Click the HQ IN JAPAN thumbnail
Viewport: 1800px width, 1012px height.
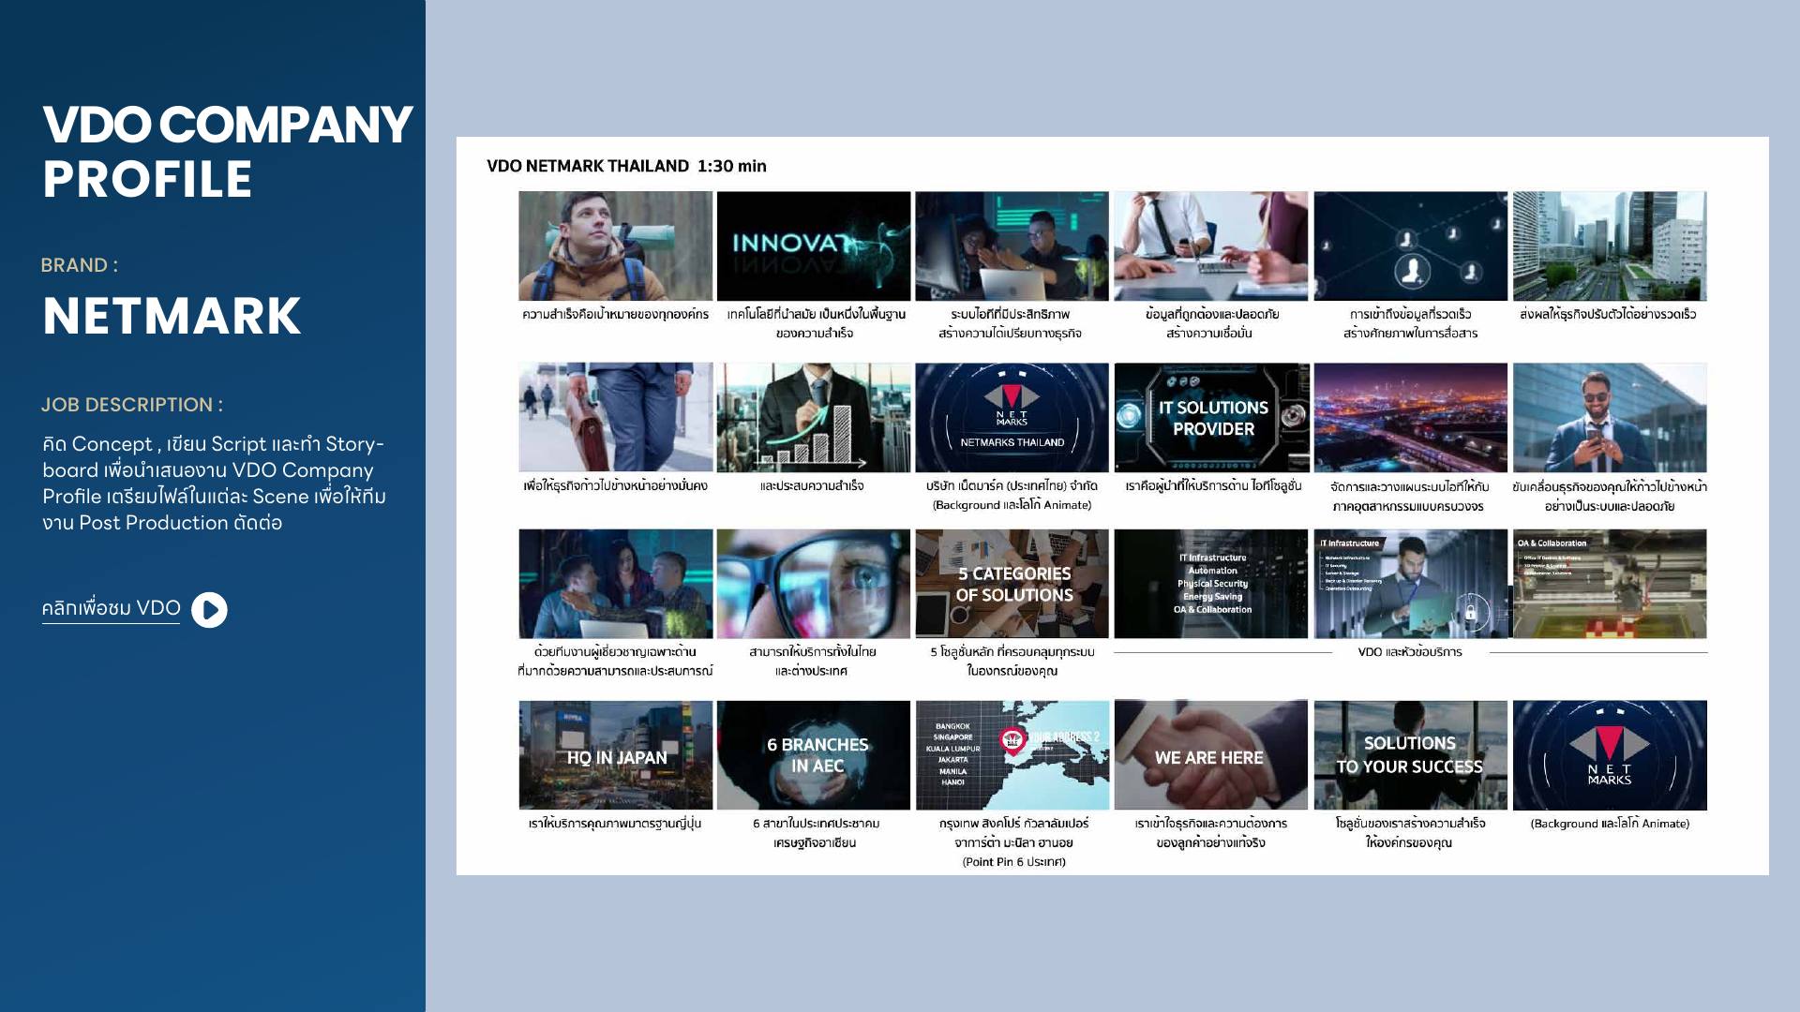coord(615,755)
